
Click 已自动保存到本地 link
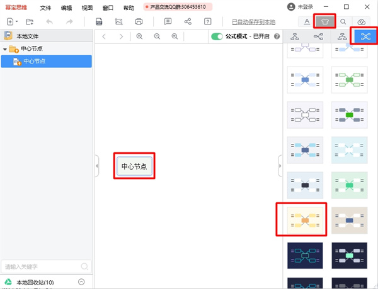pos(253,22)
